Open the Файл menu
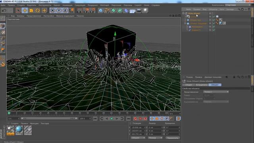The width and height of the screenshot is (254, 143). [3, 5]
